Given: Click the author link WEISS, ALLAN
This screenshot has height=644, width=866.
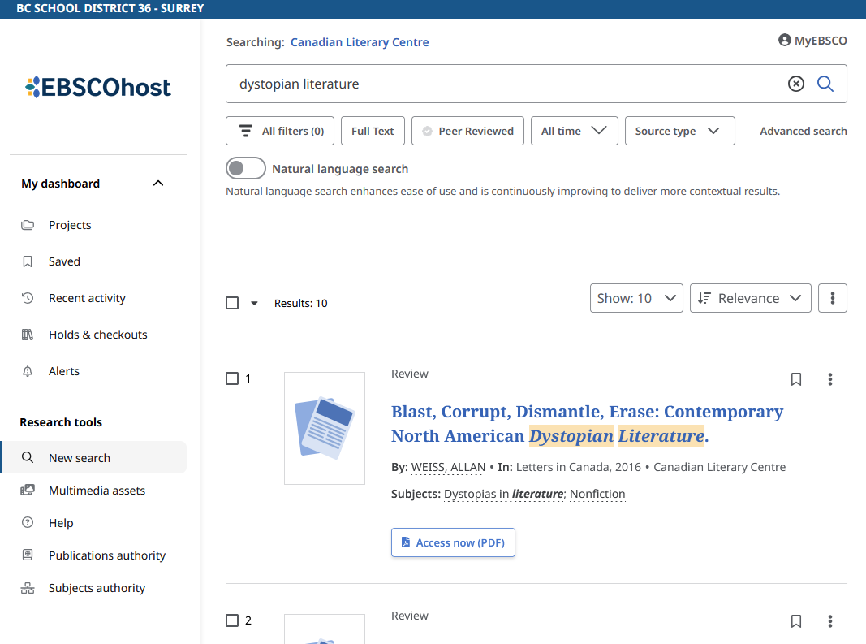Looking at the screenshot, I should pos(448,467).
